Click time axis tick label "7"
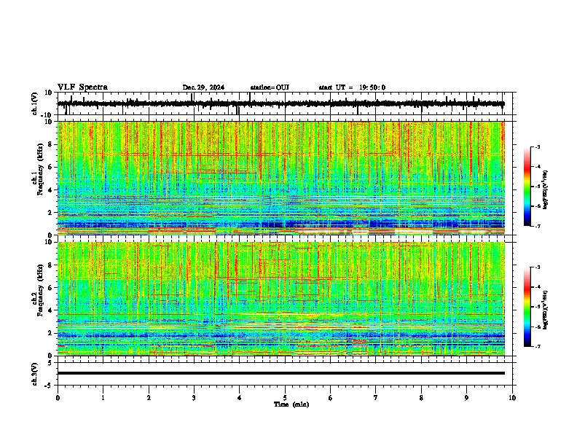 376,398
